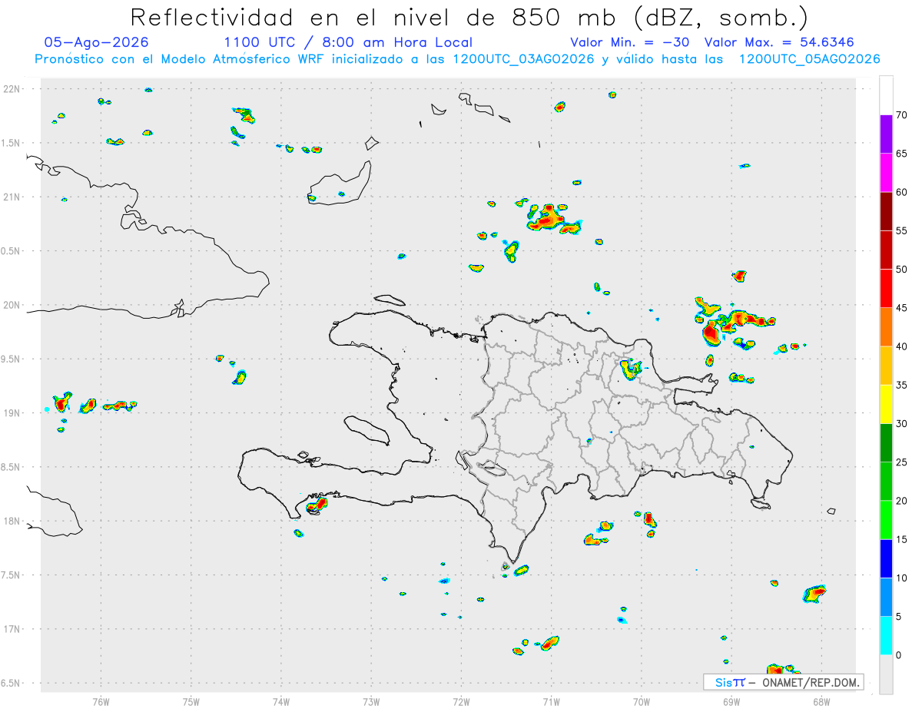The width and height of the screenshot is (922, 712).
Task: Click the colorbar label '60'
Action: [902, 192]
